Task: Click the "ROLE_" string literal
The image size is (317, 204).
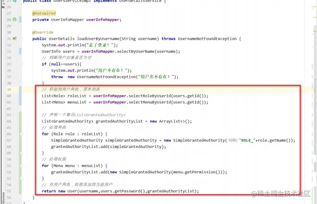Action: click(x=247, y=140)
